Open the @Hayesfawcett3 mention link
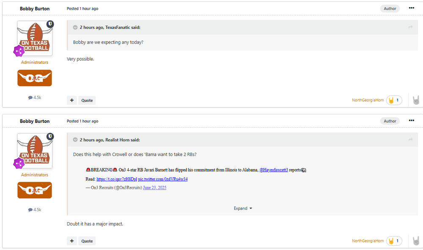The width and height of the screenshot is (423, 250). [x=273, y=170]
